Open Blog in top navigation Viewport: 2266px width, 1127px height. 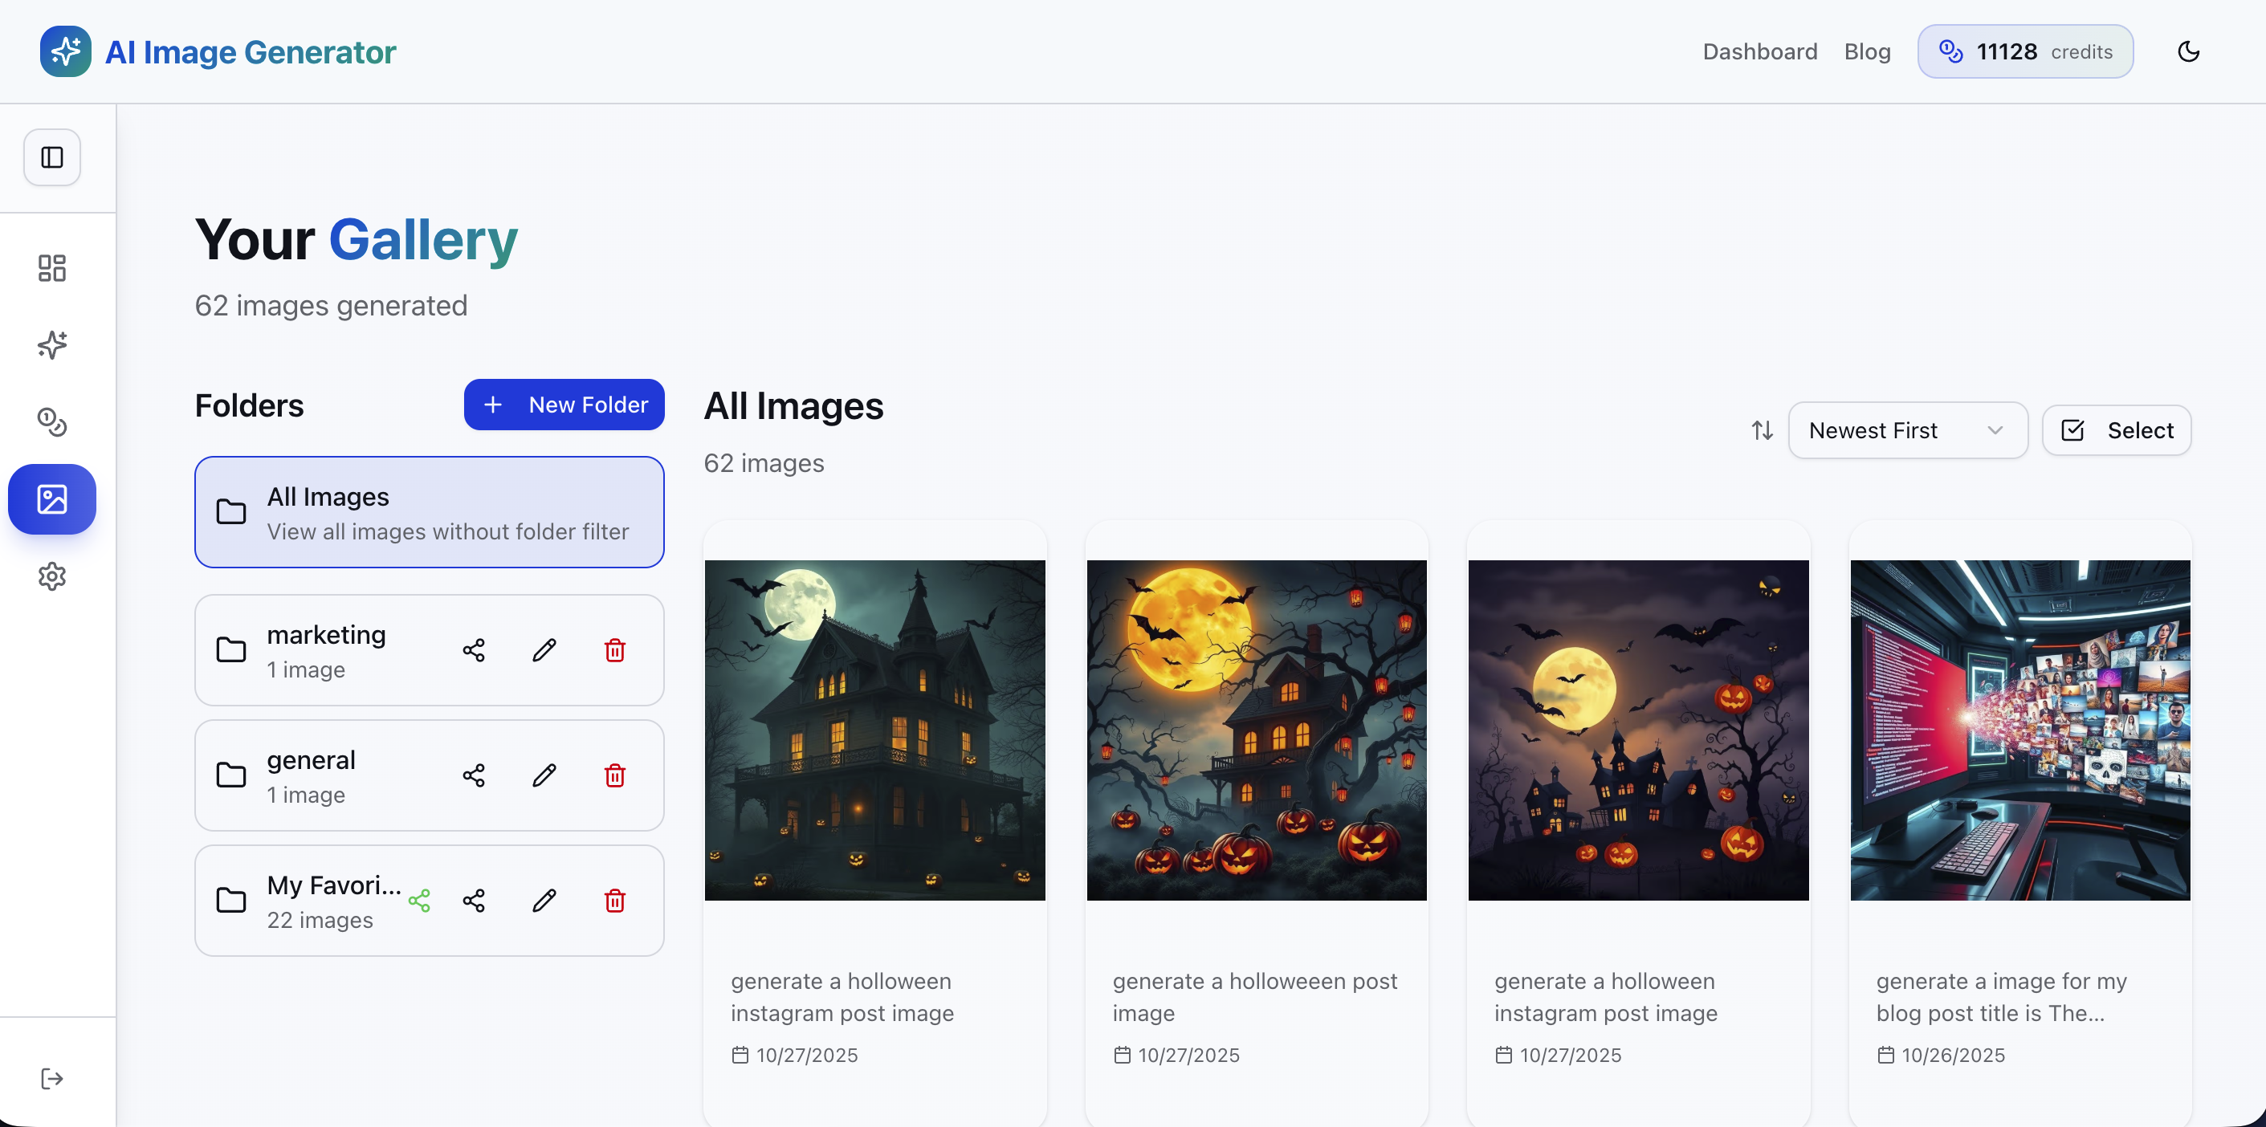(x=1867, y=52)
